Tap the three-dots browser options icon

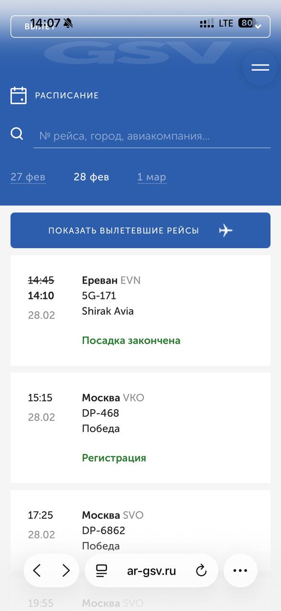240,570
